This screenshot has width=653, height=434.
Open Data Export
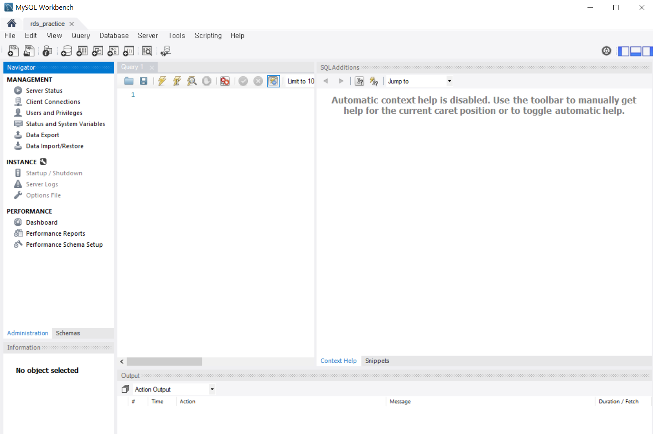click(x=42, y=135)
